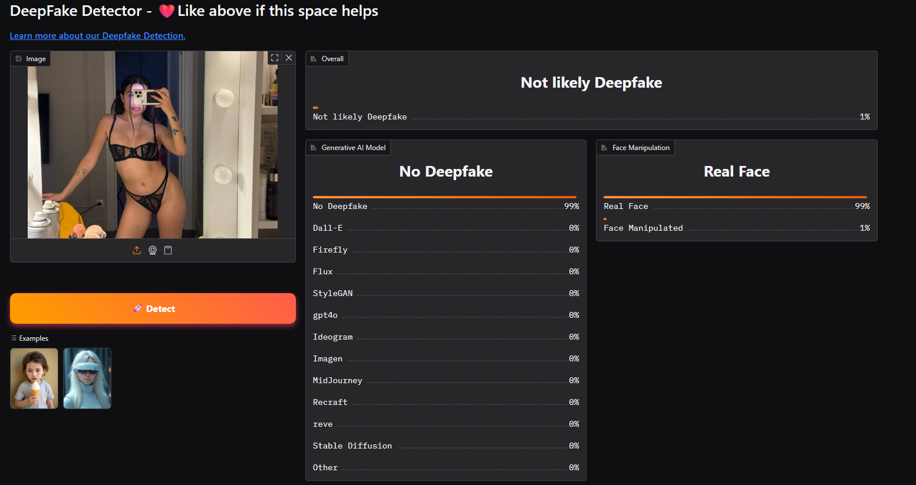Open the upload image icon
Screen dimensions: 916x485
137,250
